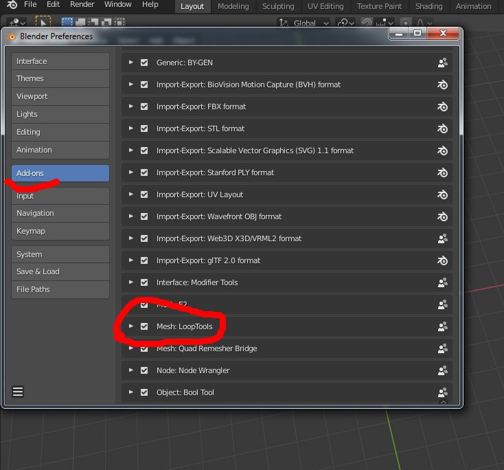Select the tweak select tool icon

43,22
